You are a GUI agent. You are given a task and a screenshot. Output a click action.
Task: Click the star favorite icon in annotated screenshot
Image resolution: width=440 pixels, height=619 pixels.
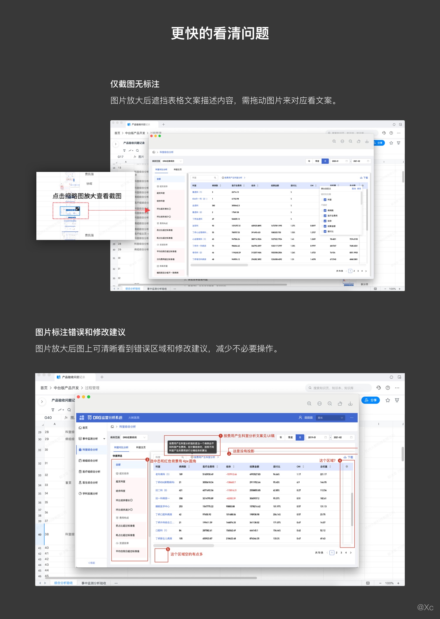pos(388,400)
